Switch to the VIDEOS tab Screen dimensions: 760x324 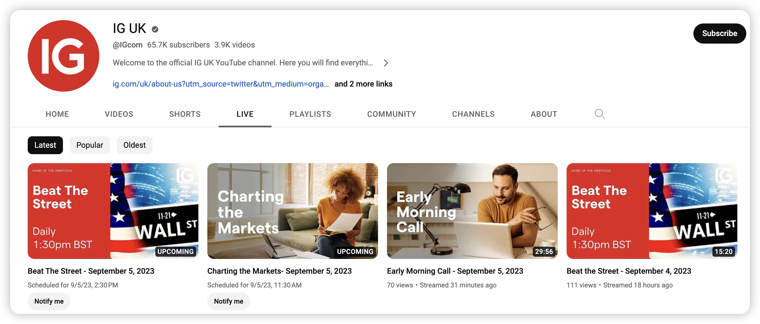pos(119,114)
